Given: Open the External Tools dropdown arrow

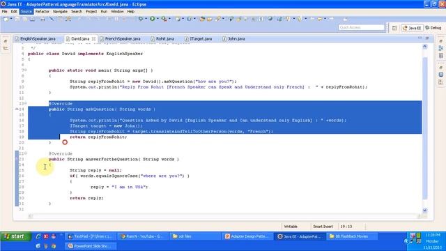Looking at the screenshot, I should pos(169,19).
